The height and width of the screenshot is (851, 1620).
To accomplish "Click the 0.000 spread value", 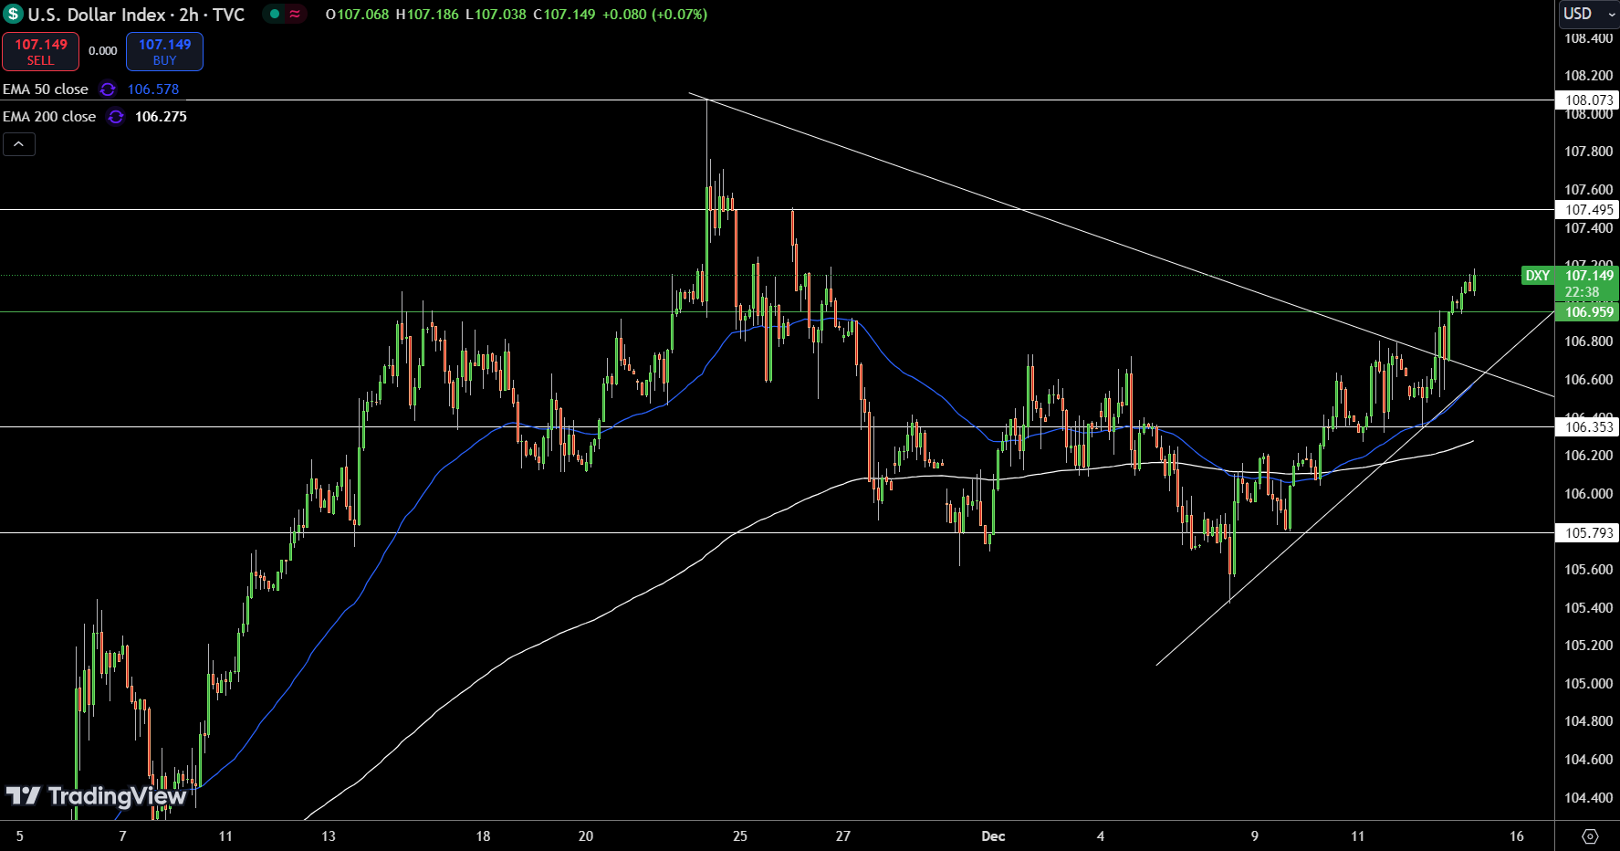I will click(103, 51).
